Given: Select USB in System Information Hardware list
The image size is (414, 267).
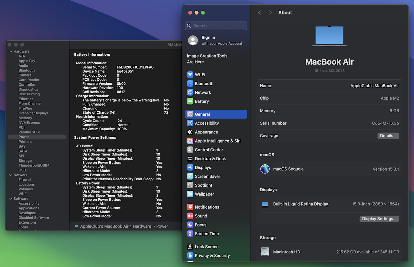Looking at the screenshot, I should [x=22, y=170].
